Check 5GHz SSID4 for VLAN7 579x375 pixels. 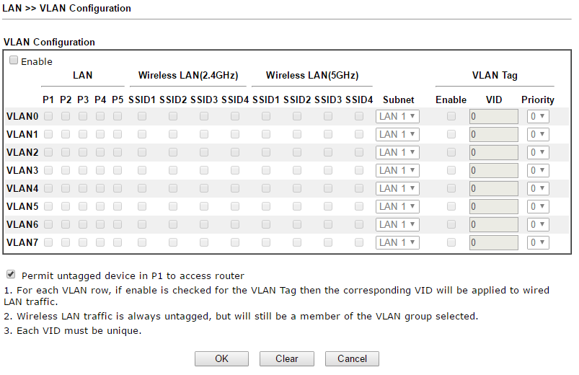click(x=359, y=242)
